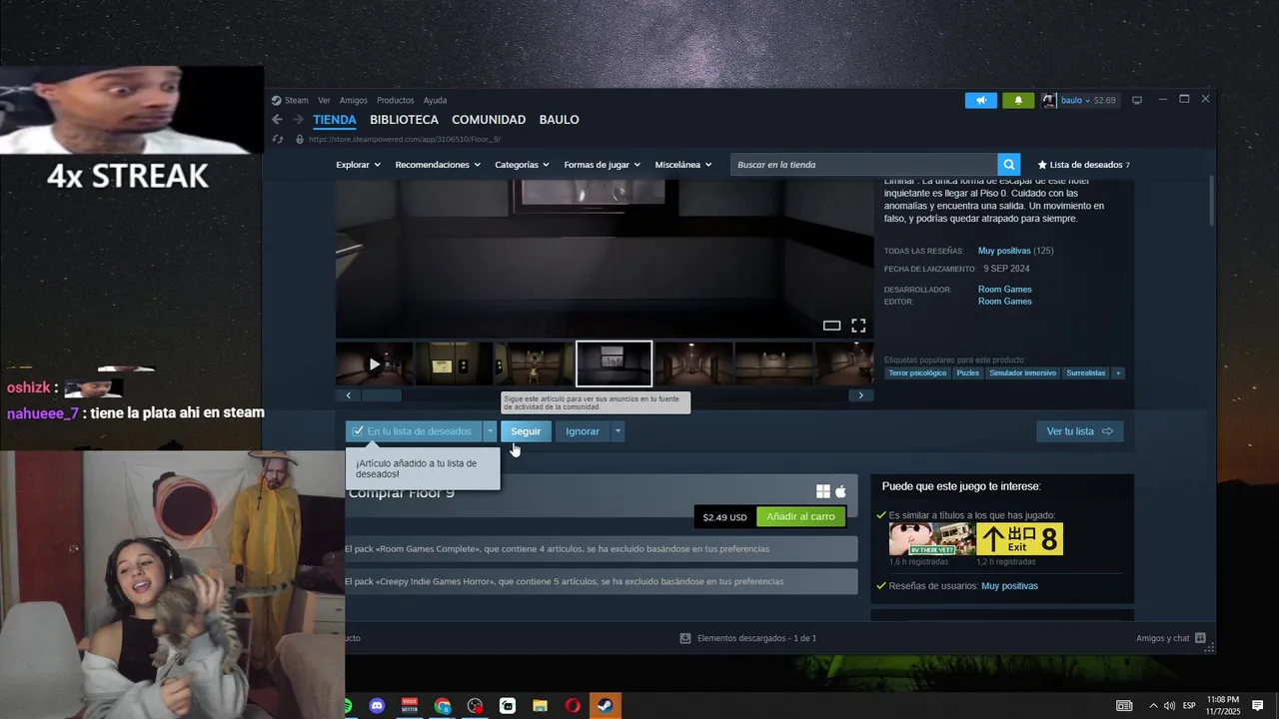Select the Terror psicológico tag
Screen dimensions: 1279x719
pyautogui.click(x=917, y=372)
